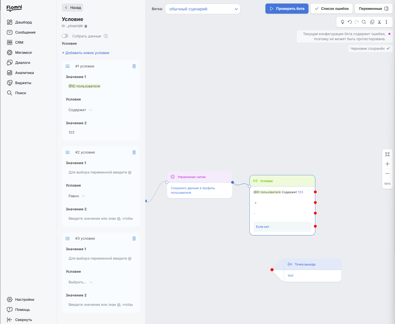395x324 pixels.
Task: Click the search magnifier icon in canvas toolbar
Action: tap(364, 22)
